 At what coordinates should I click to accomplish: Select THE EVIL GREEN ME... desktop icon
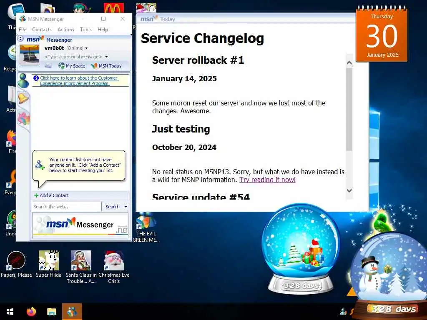tap(146, 228)
